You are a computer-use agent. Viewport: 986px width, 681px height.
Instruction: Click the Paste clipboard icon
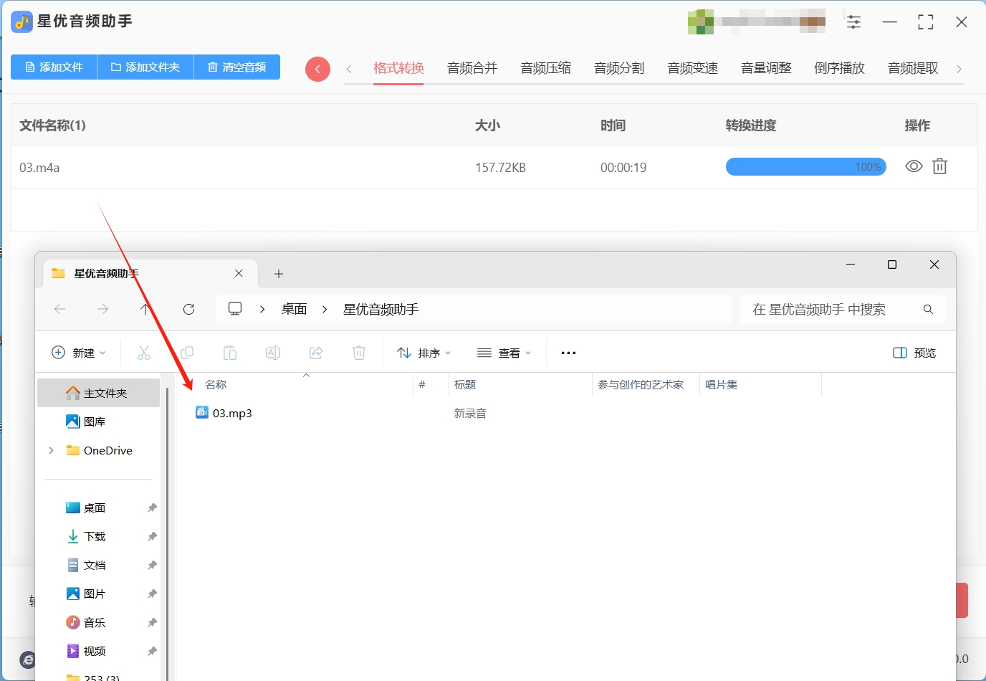(x=230, y=353)
